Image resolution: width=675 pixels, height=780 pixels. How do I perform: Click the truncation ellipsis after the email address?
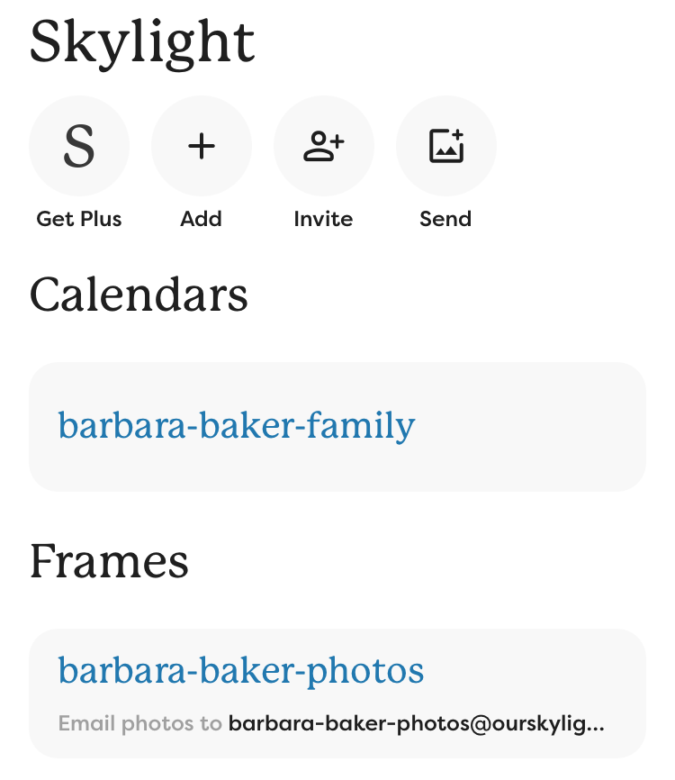pyautogui.click(x=597, y=725)
